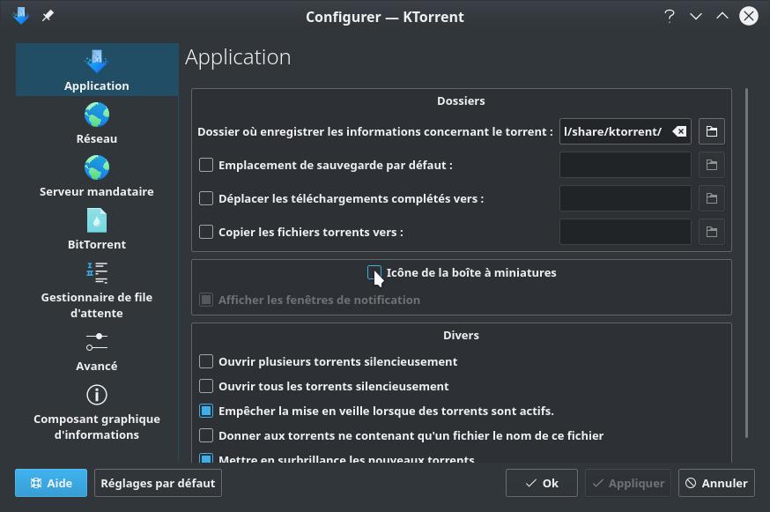Uncheck Empêcher la mise en veille option

pyautogui.click(x=206, y=411)
